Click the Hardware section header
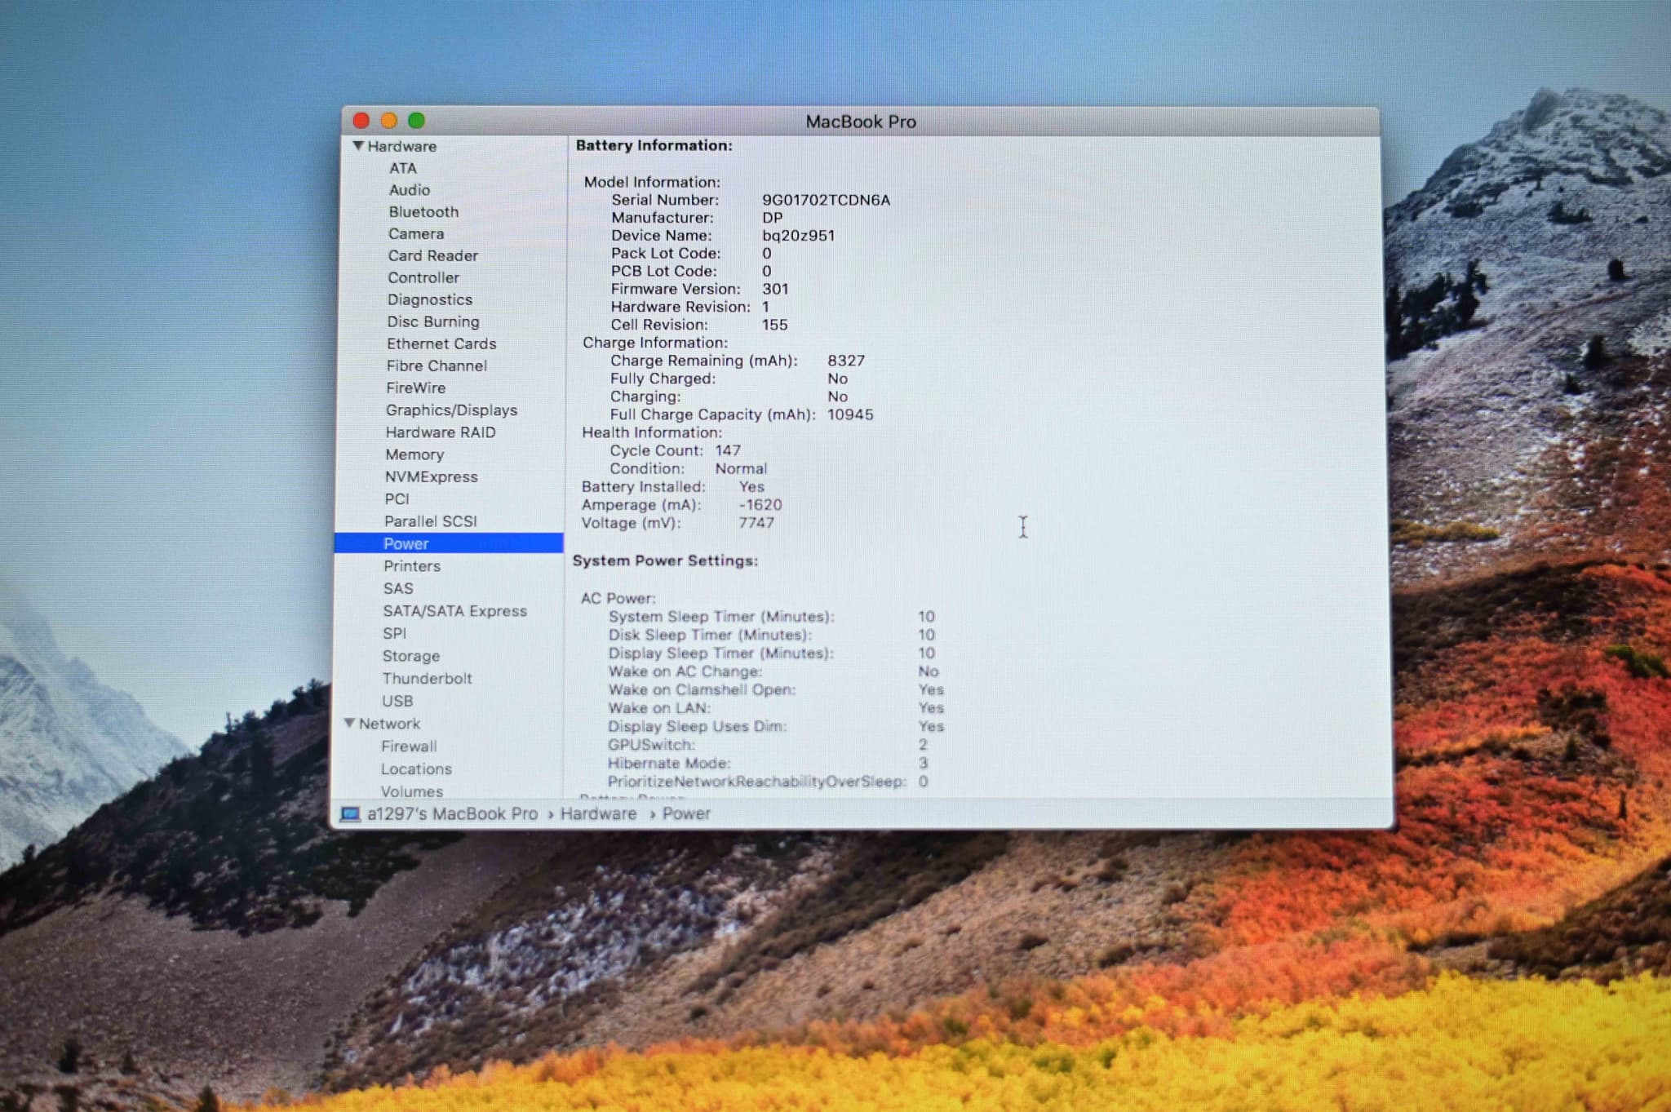This screenshot has height=1112, width=1671. (x=402, y=146)
